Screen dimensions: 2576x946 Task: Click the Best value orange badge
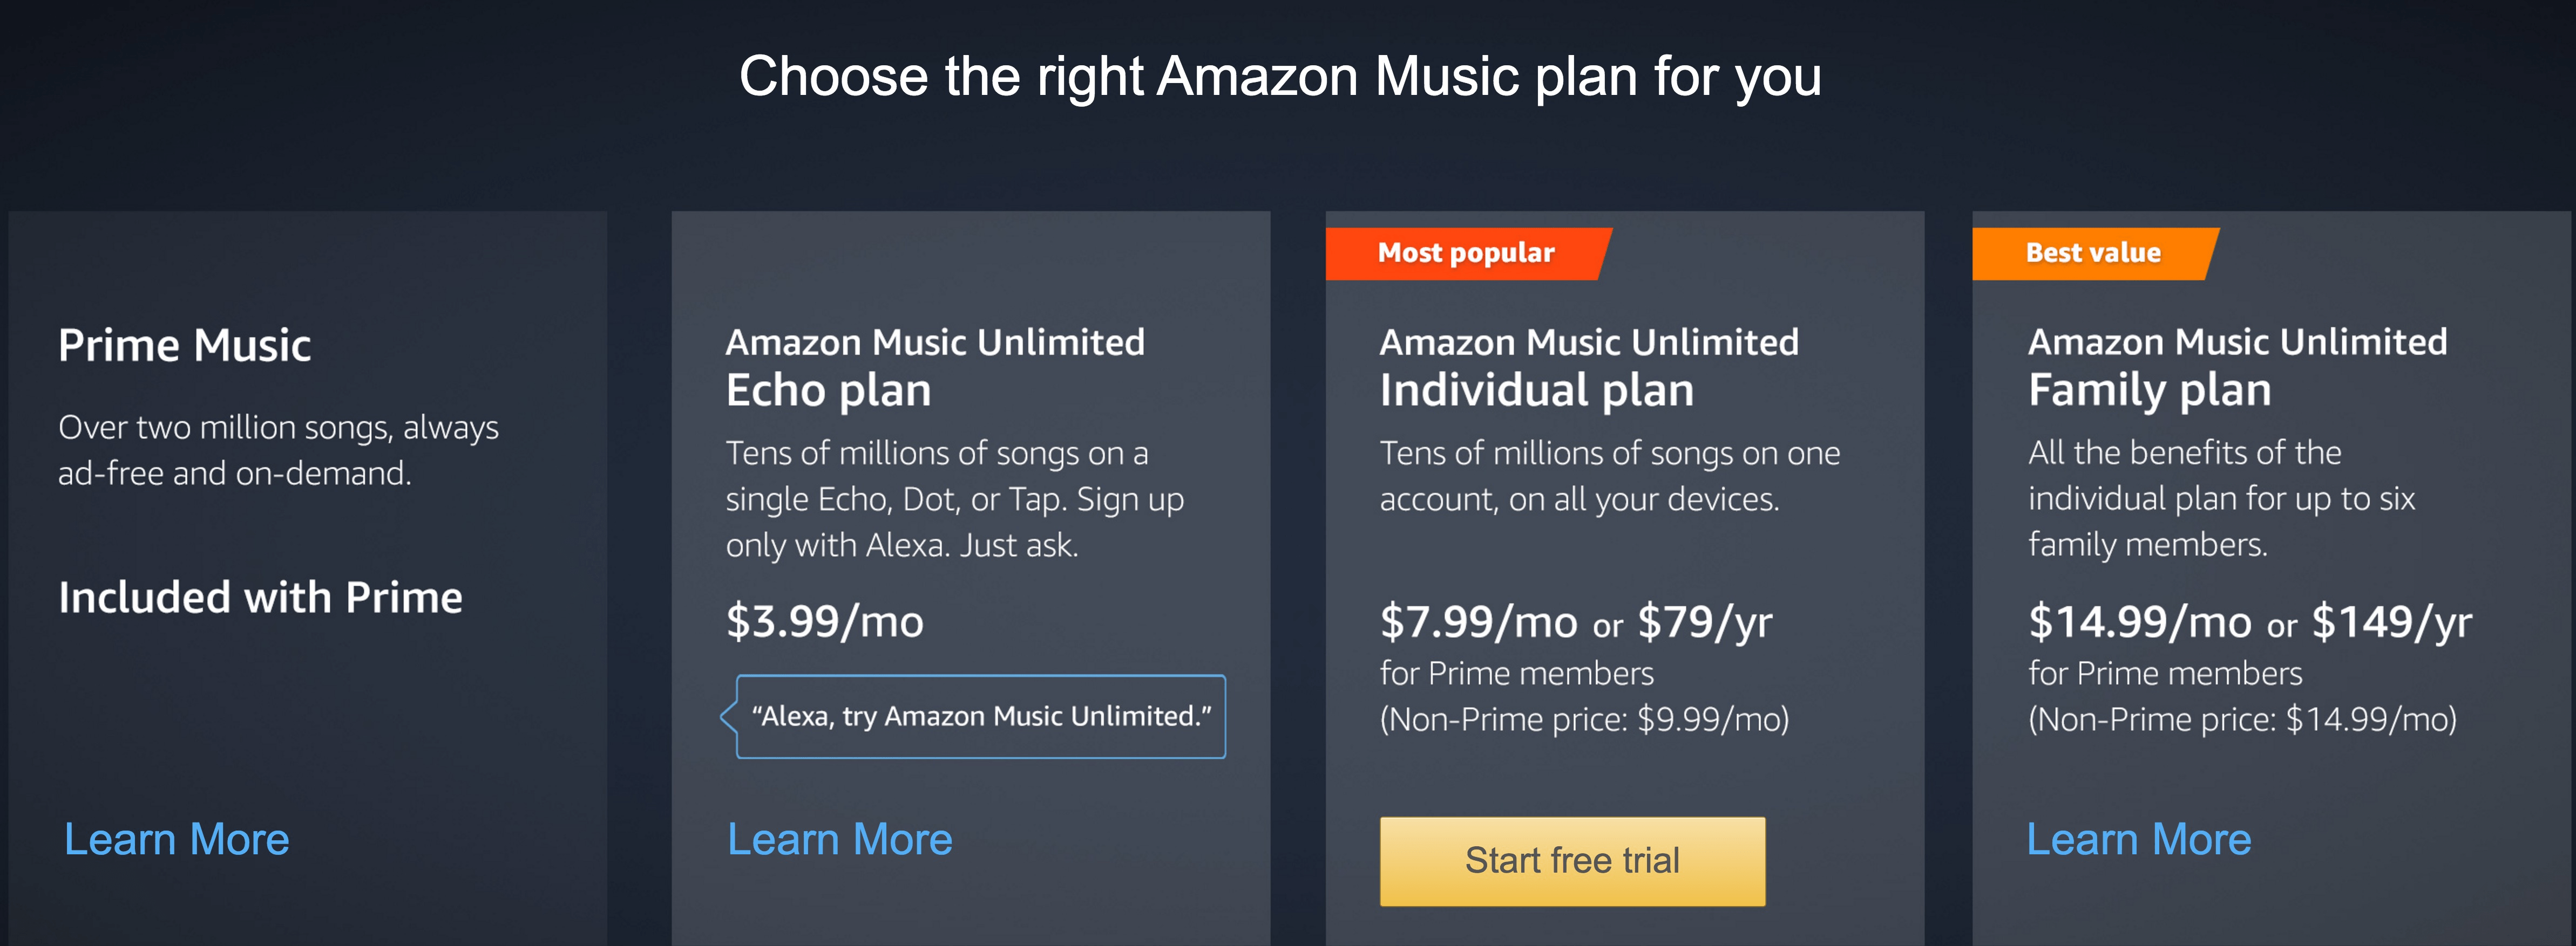pos(2094,253)
